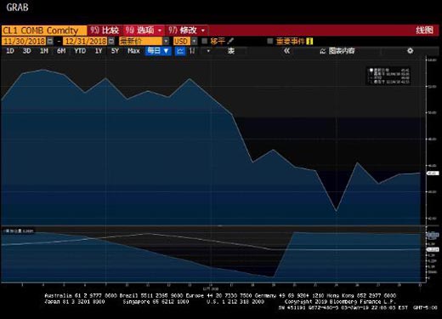Select the bar chart type icon
The width and height of the screenshot is (442, 319).
pyautogui.click(x=192, y=51)
